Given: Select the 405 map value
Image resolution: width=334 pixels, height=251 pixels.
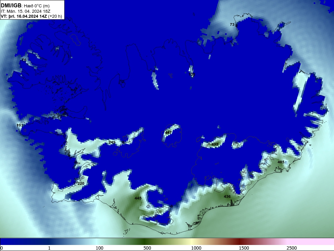Looking at the screenshot, I should click(x=281, y=162).
